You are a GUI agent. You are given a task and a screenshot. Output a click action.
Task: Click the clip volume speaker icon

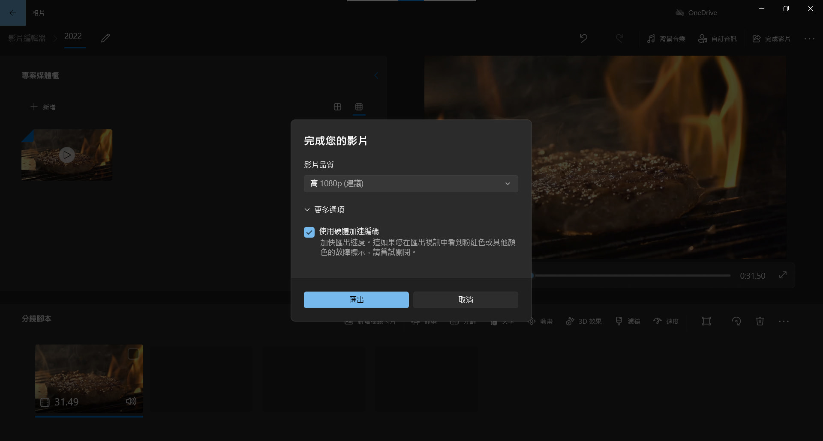(131, 401)
